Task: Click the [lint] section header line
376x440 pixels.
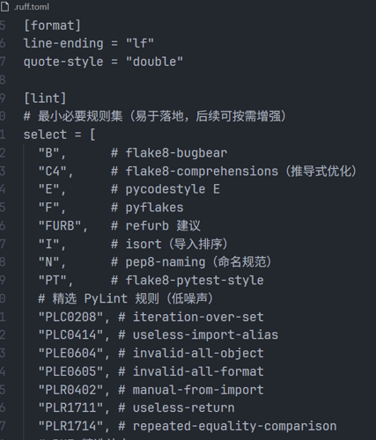Action: click(45, 99)
